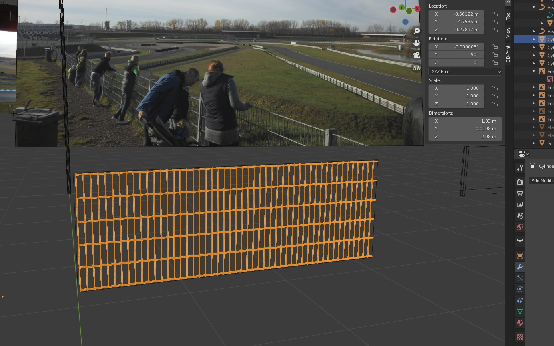Toggle the Rotation Z lock
This screenshot has width=554, height=346.
[495, 63]
